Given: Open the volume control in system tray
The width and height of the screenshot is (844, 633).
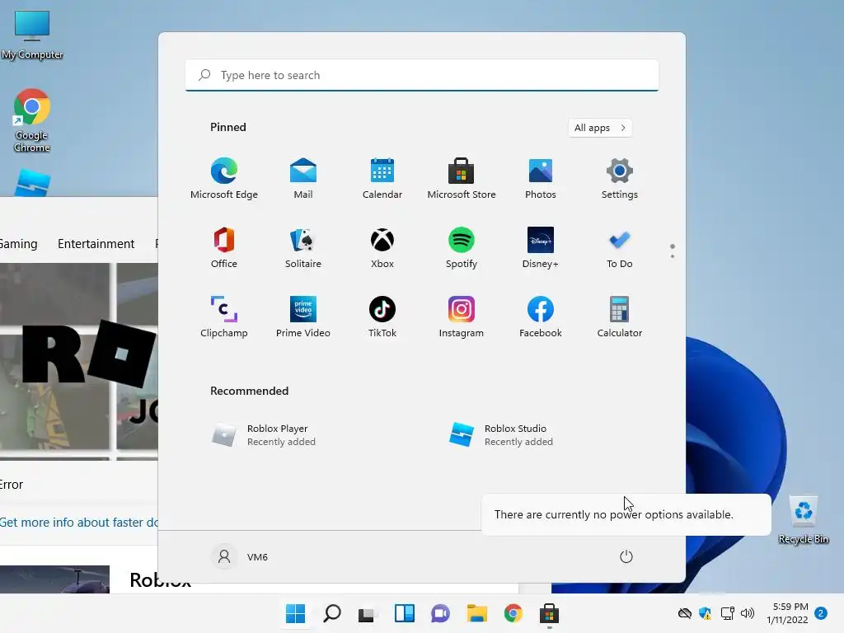Looking at the screenshot, I should tap(748, 613).
